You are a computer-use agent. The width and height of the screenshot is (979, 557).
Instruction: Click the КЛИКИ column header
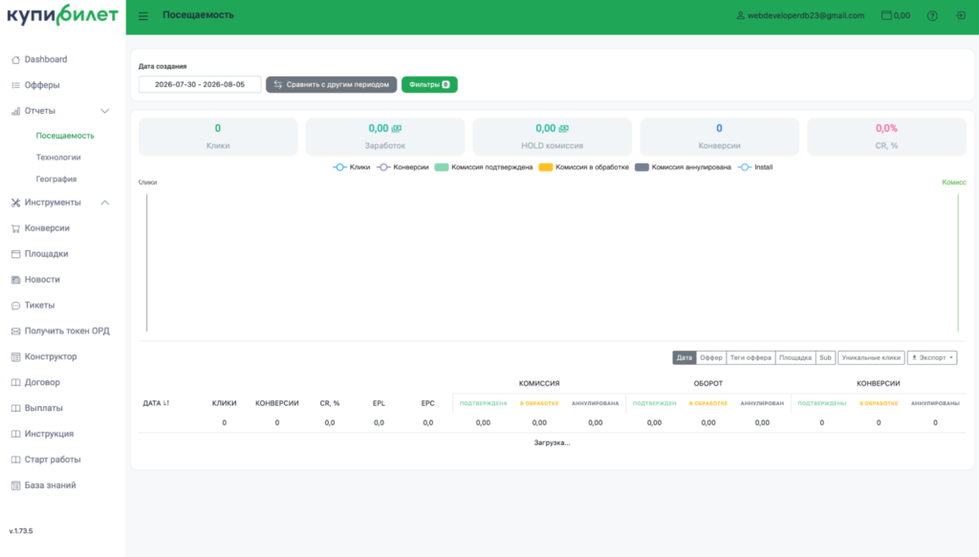click(224, 403)
